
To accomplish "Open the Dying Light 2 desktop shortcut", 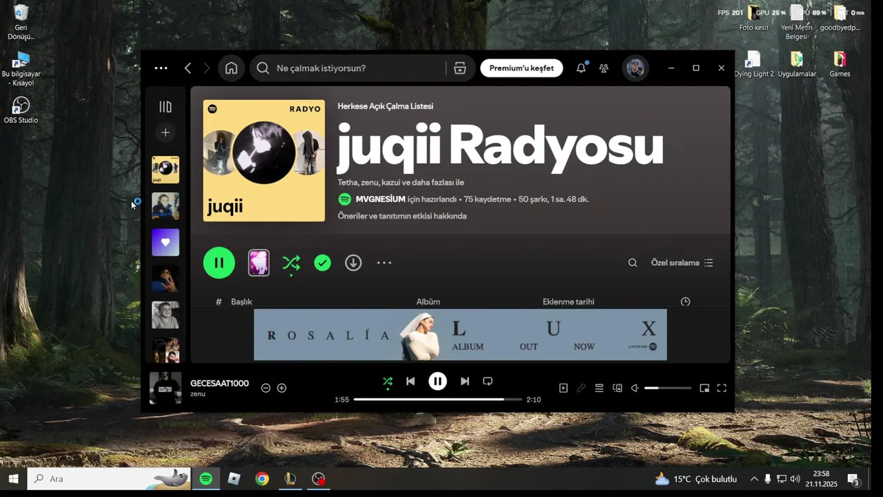I will (x=753, y=64).
